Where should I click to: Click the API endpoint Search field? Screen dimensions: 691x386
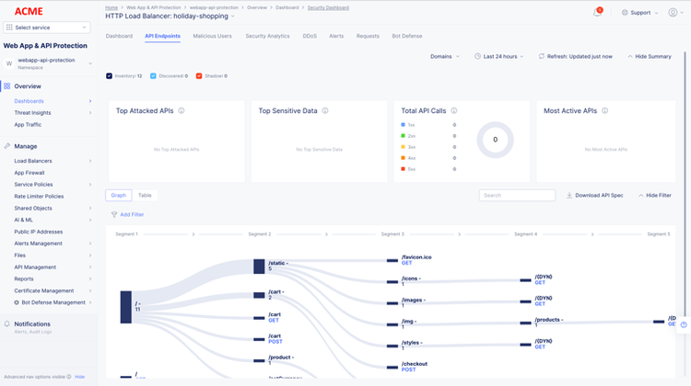(x=517, y=196)
